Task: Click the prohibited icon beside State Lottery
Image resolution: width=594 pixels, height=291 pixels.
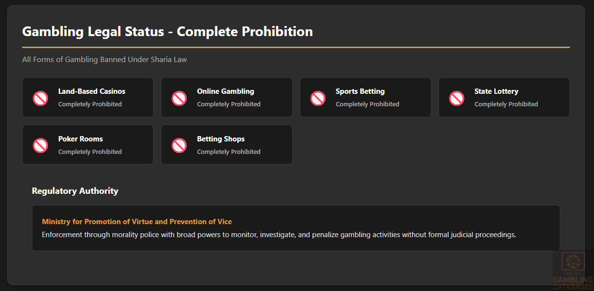Action: click(456, 99)
